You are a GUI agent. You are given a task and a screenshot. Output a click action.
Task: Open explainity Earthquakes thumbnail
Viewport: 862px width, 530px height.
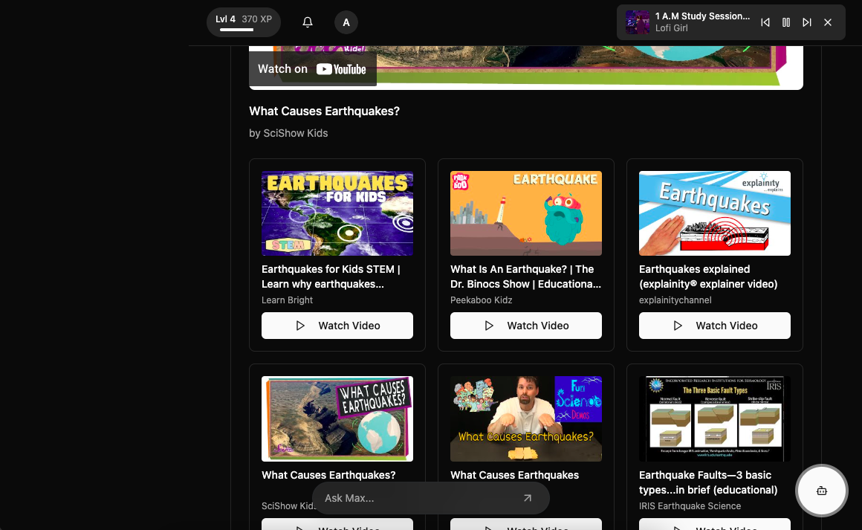point(715,213)
